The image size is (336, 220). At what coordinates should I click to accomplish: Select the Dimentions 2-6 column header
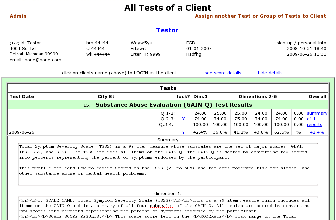pos(258,96)
